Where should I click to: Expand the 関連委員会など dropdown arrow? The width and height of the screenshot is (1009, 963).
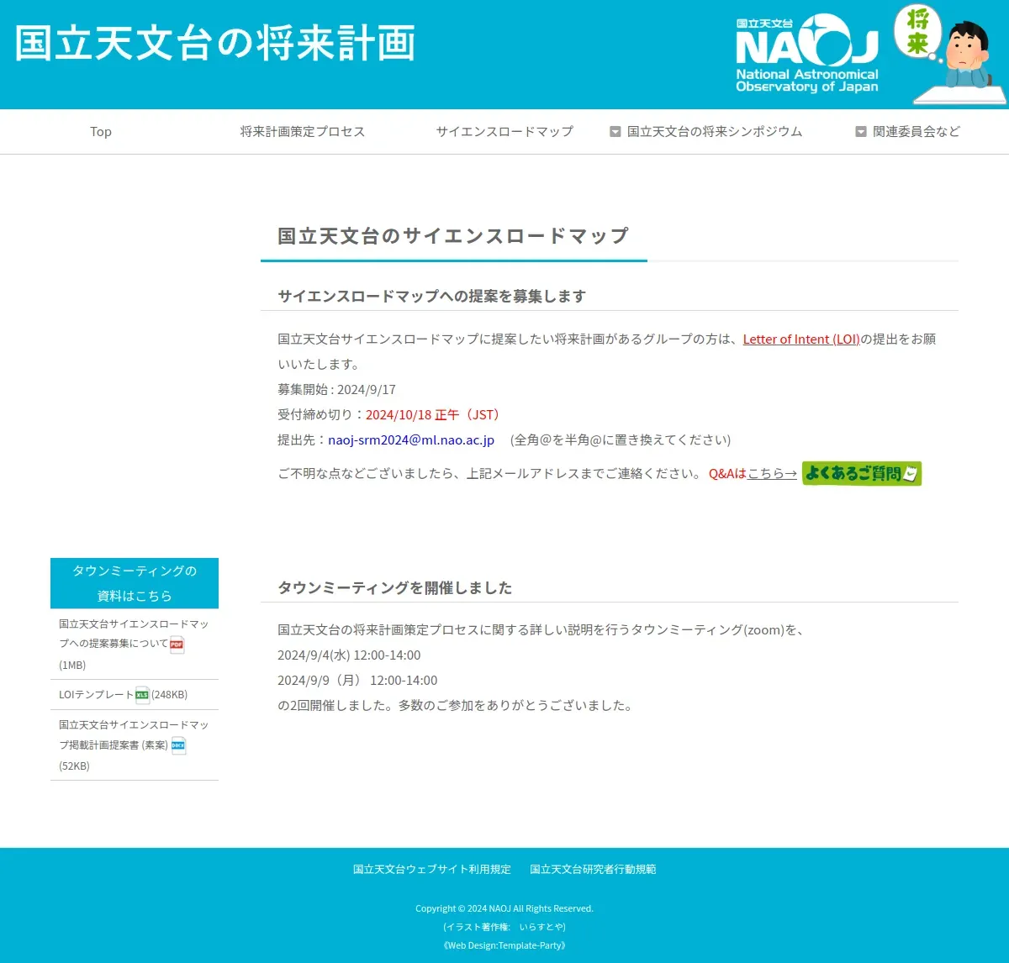click(861, 132)
